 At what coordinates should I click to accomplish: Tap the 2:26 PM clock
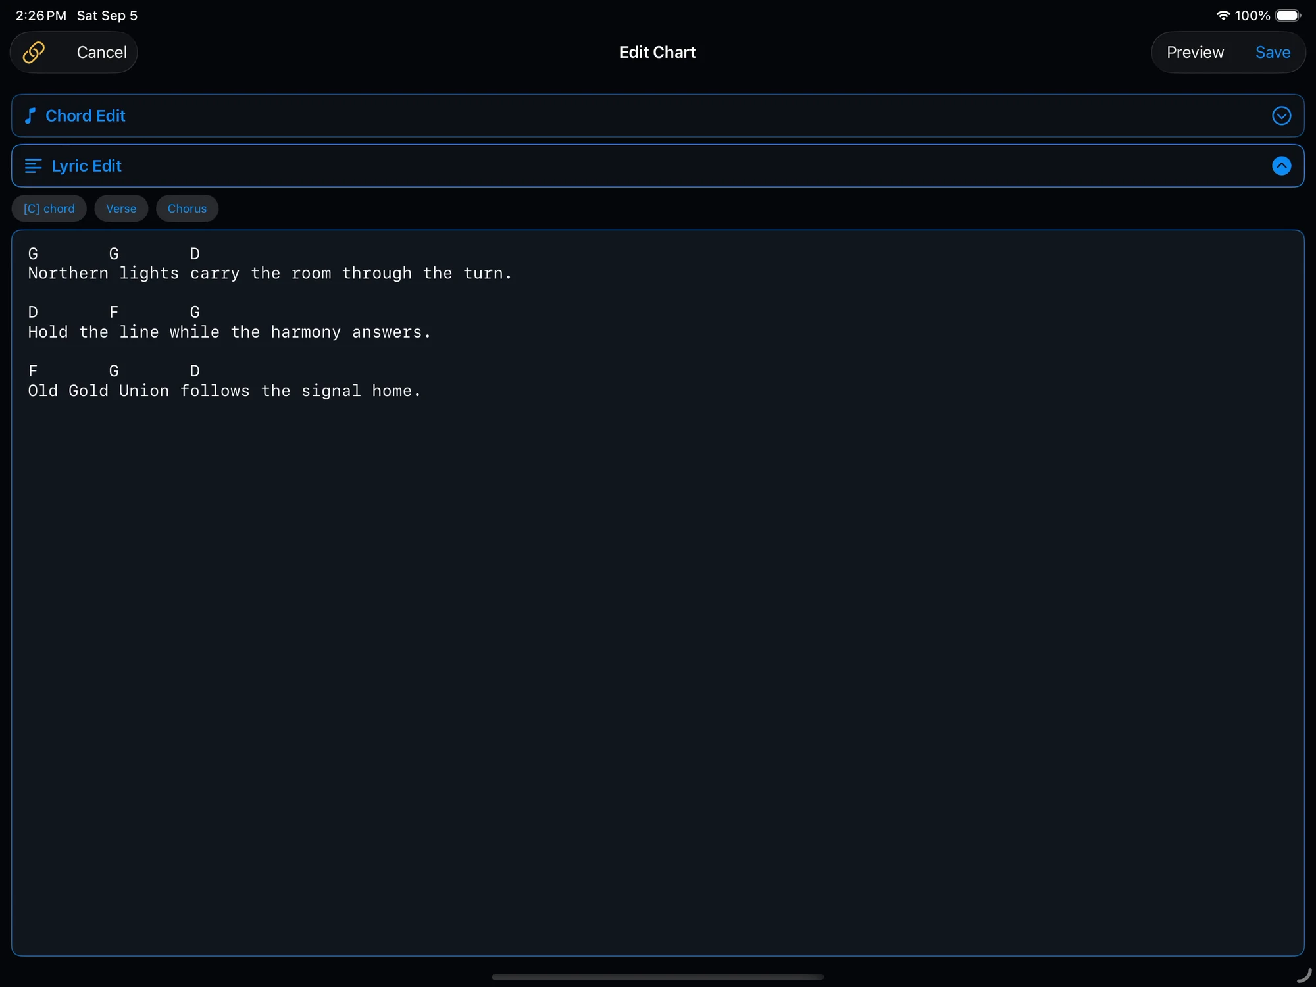tap(41, 15)
